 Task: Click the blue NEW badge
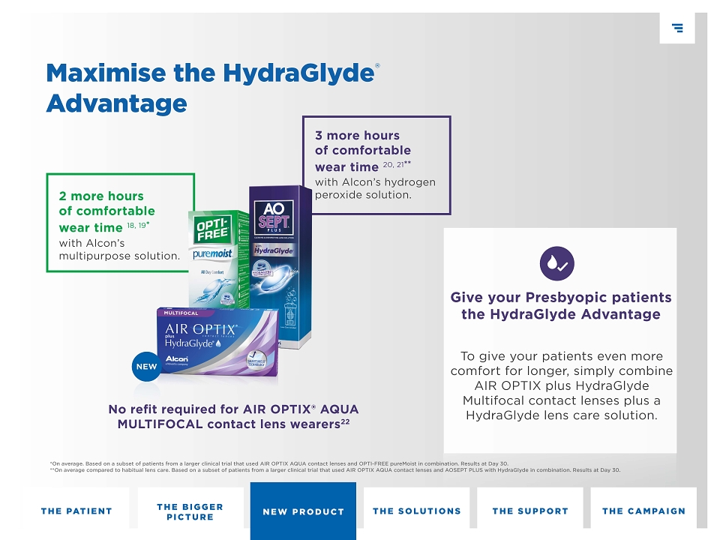click(x=146, y=367)
